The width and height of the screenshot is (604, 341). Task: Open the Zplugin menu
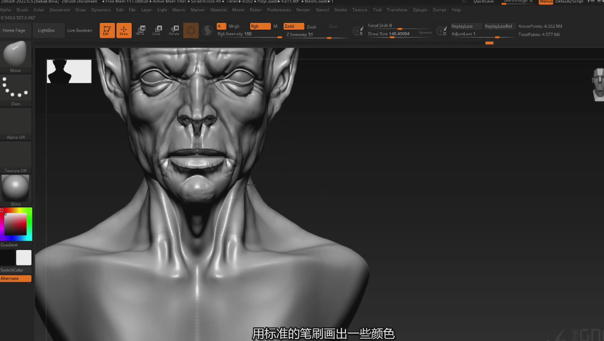click(420, 10)
